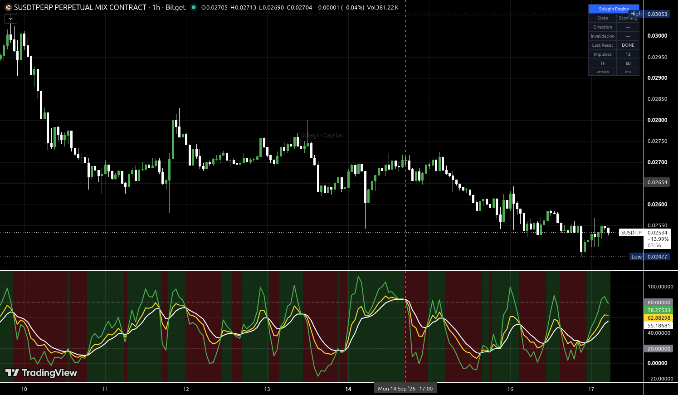
Task: Click the 80.00000 upper band level label
Action: (658, 302)
